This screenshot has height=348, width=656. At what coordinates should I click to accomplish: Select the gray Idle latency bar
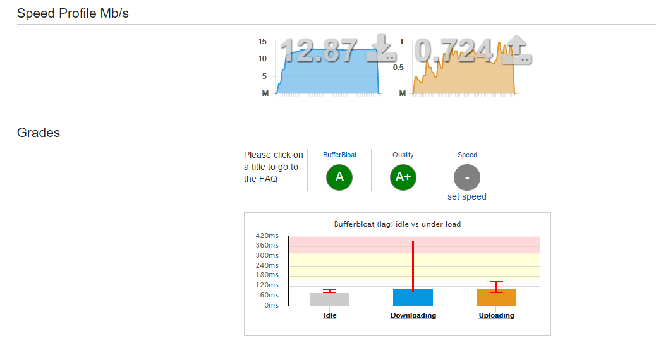click(330, 299)
